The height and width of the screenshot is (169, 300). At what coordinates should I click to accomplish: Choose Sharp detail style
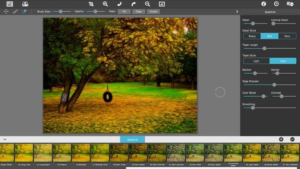coord(252,36)
